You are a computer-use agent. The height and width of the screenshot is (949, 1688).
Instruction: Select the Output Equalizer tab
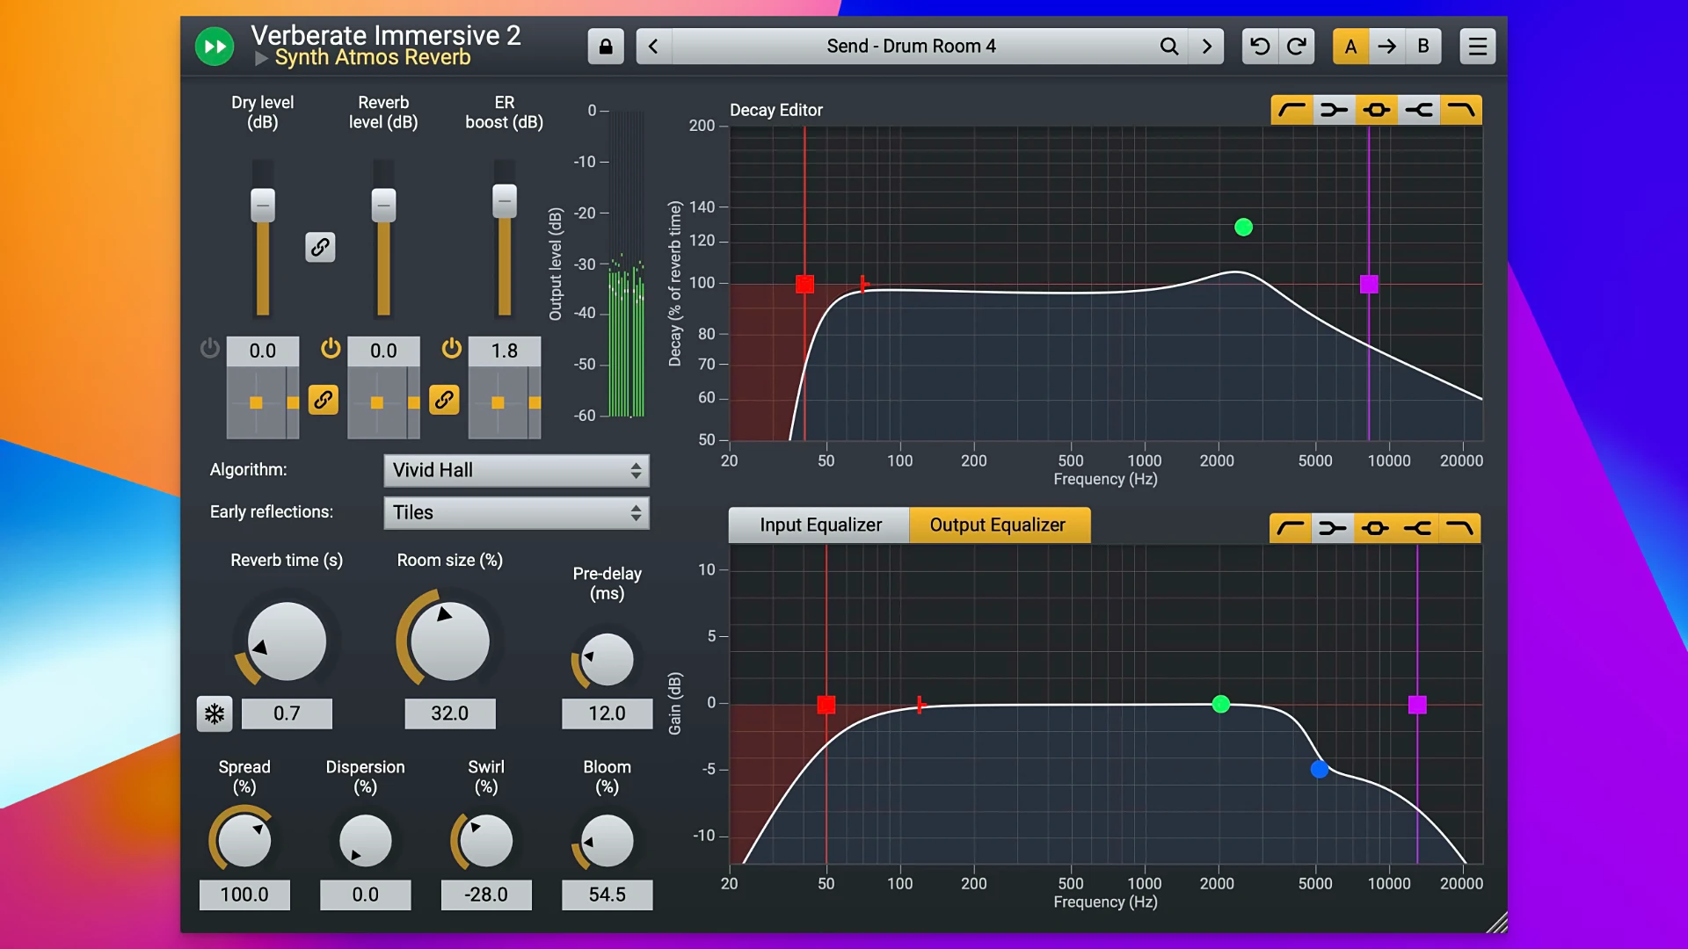pos(997,525)
